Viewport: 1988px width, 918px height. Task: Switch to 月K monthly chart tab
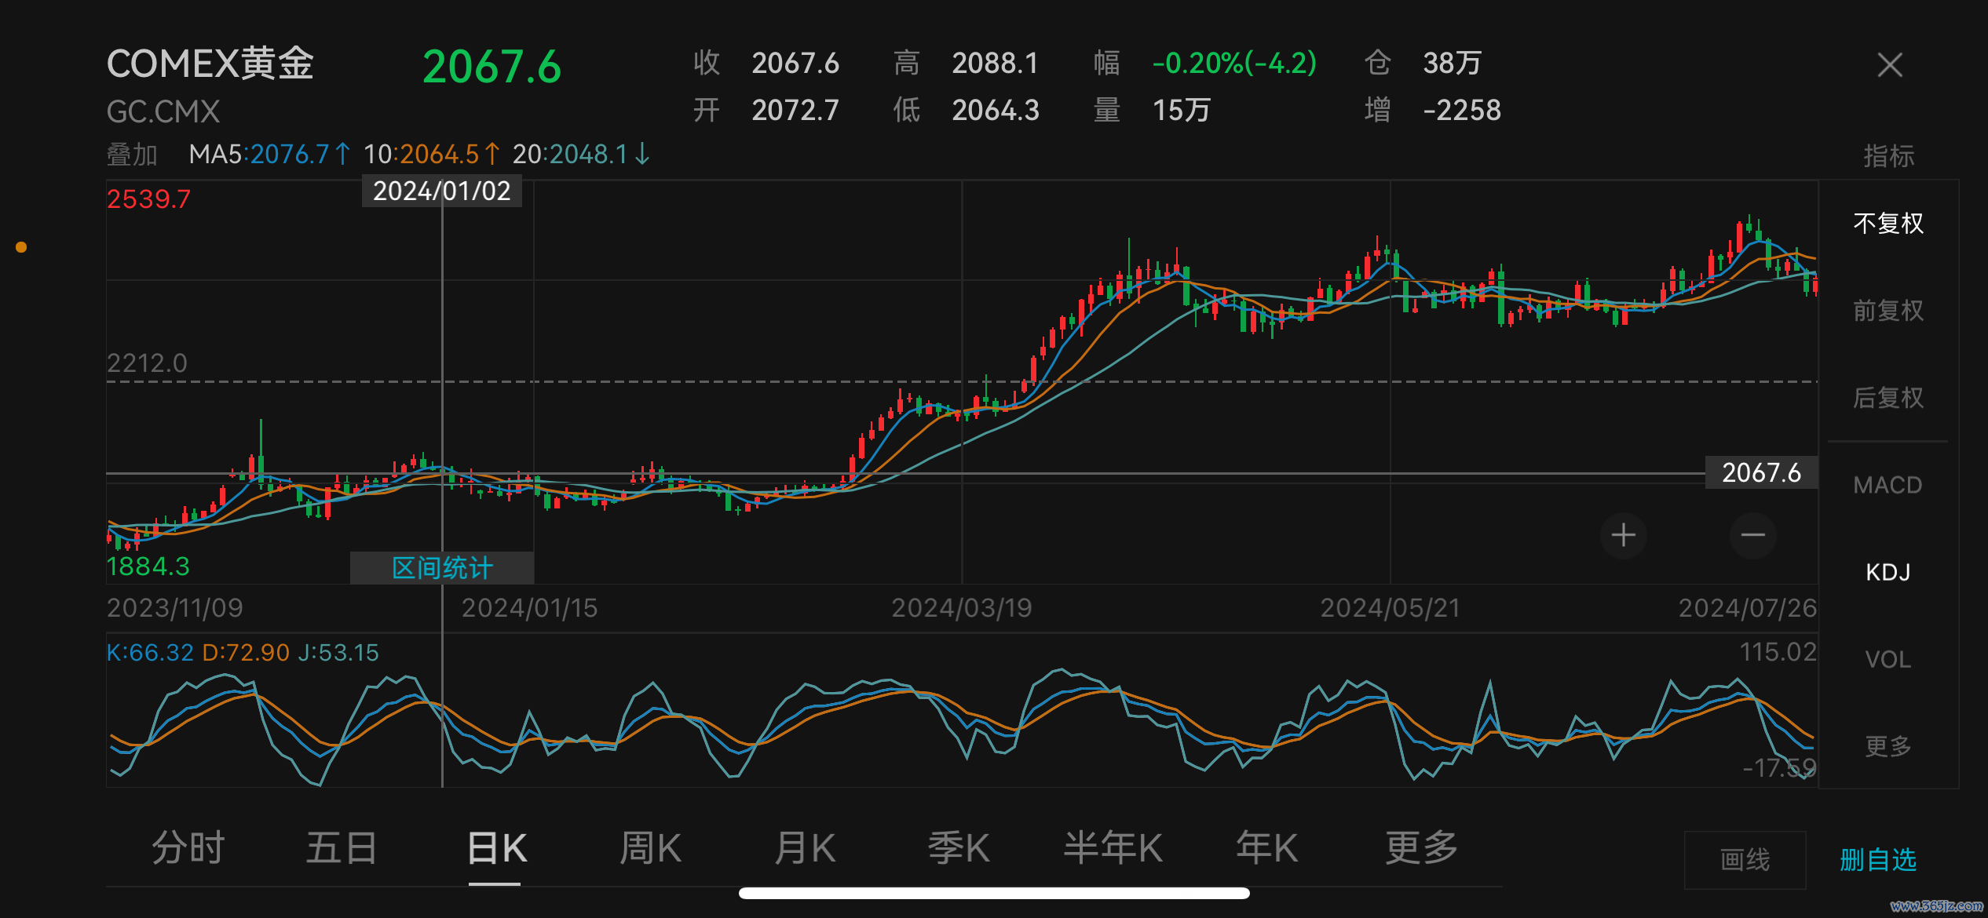click(804, 848)
